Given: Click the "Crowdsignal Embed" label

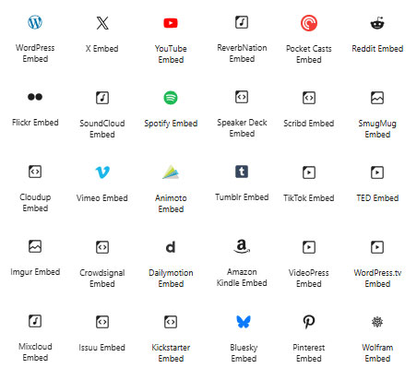Looking at the screenshot, I should point(102,279).
